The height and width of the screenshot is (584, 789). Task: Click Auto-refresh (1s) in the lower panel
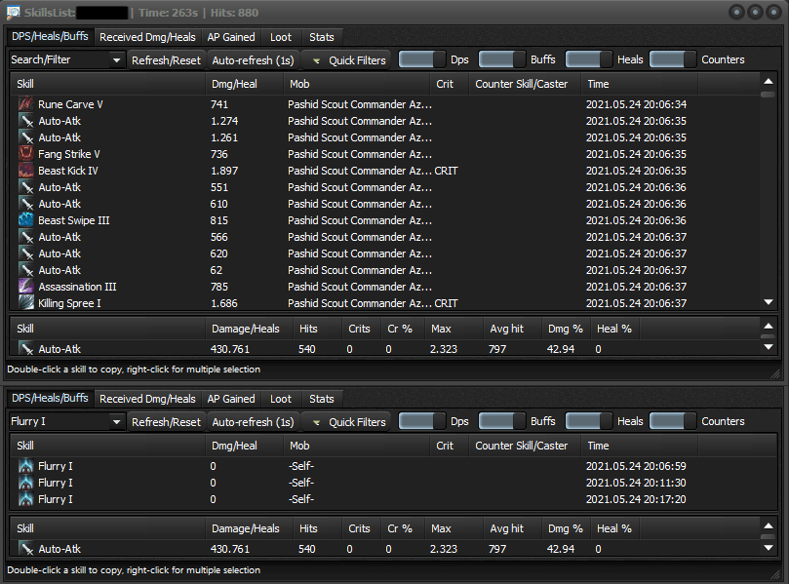pos(253,422)
